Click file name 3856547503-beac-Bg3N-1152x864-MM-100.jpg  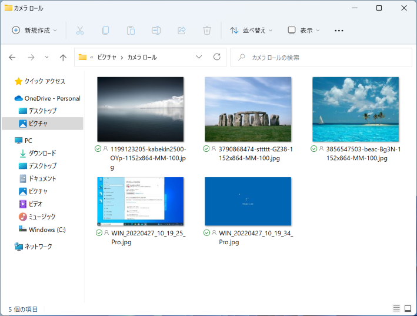click(363, 154)
